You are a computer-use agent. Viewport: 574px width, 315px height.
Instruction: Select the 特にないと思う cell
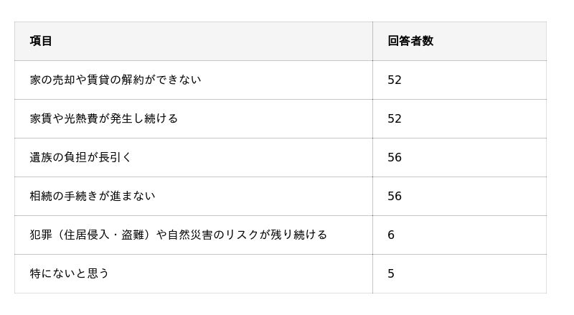click(x=70, y=273)
